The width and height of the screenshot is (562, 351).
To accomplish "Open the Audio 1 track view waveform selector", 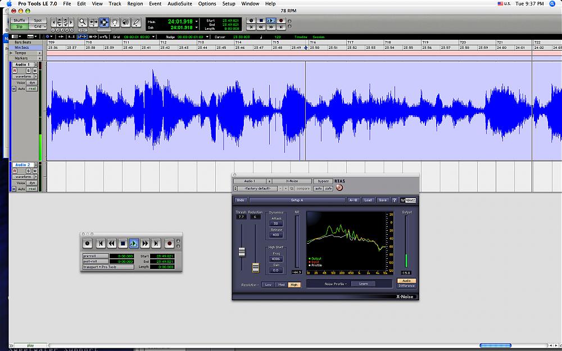I will (25, 76).
